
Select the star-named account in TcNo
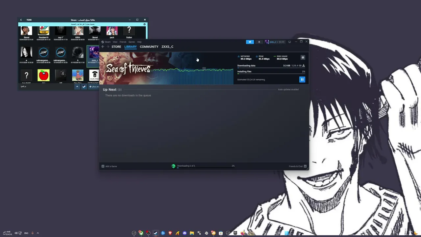pyautogui.click(x=26, y=55)
